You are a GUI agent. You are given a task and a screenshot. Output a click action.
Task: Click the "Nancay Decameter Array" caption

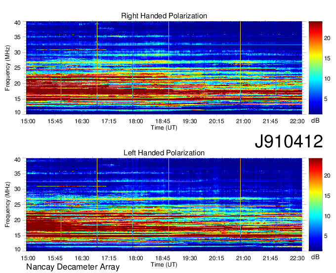(x=73, y=267)
